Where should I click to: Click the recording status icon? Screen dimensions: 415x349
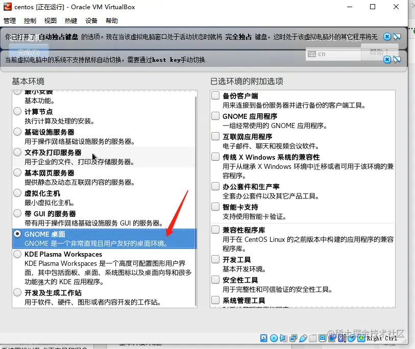pos(332,338)
